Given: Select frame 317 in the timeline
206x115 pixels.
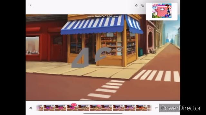Looking at the screenshot, I should tap(61, 108).
